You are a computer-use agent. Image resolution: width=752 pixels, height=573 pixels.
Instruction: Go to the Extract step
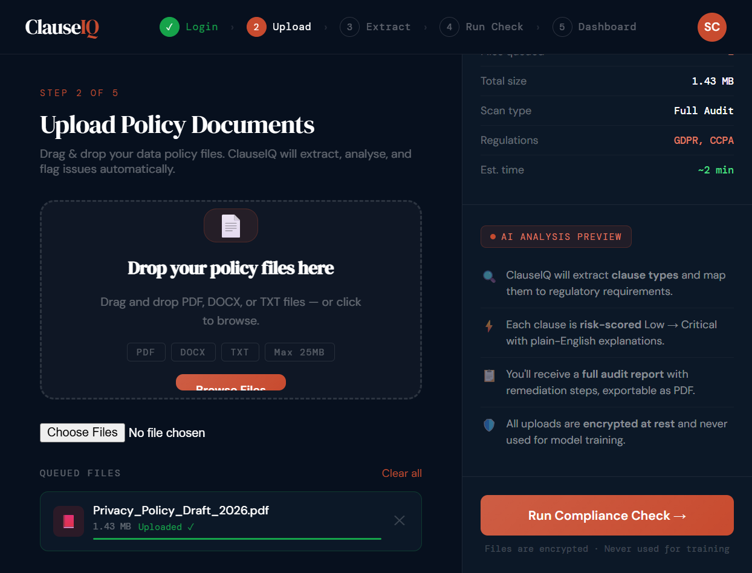click(x=375, y=27)
